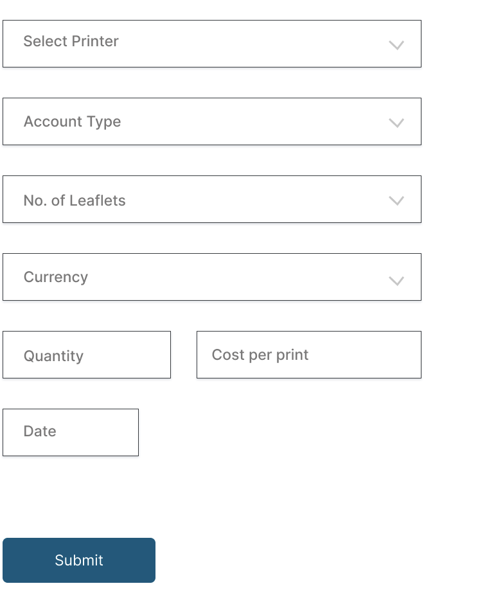
Task: Expand the Currency dropdown
Action: click(212, 277)
